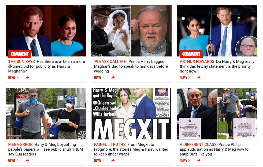Share the 'PLEASE CALL ME' article

point(113,77)
